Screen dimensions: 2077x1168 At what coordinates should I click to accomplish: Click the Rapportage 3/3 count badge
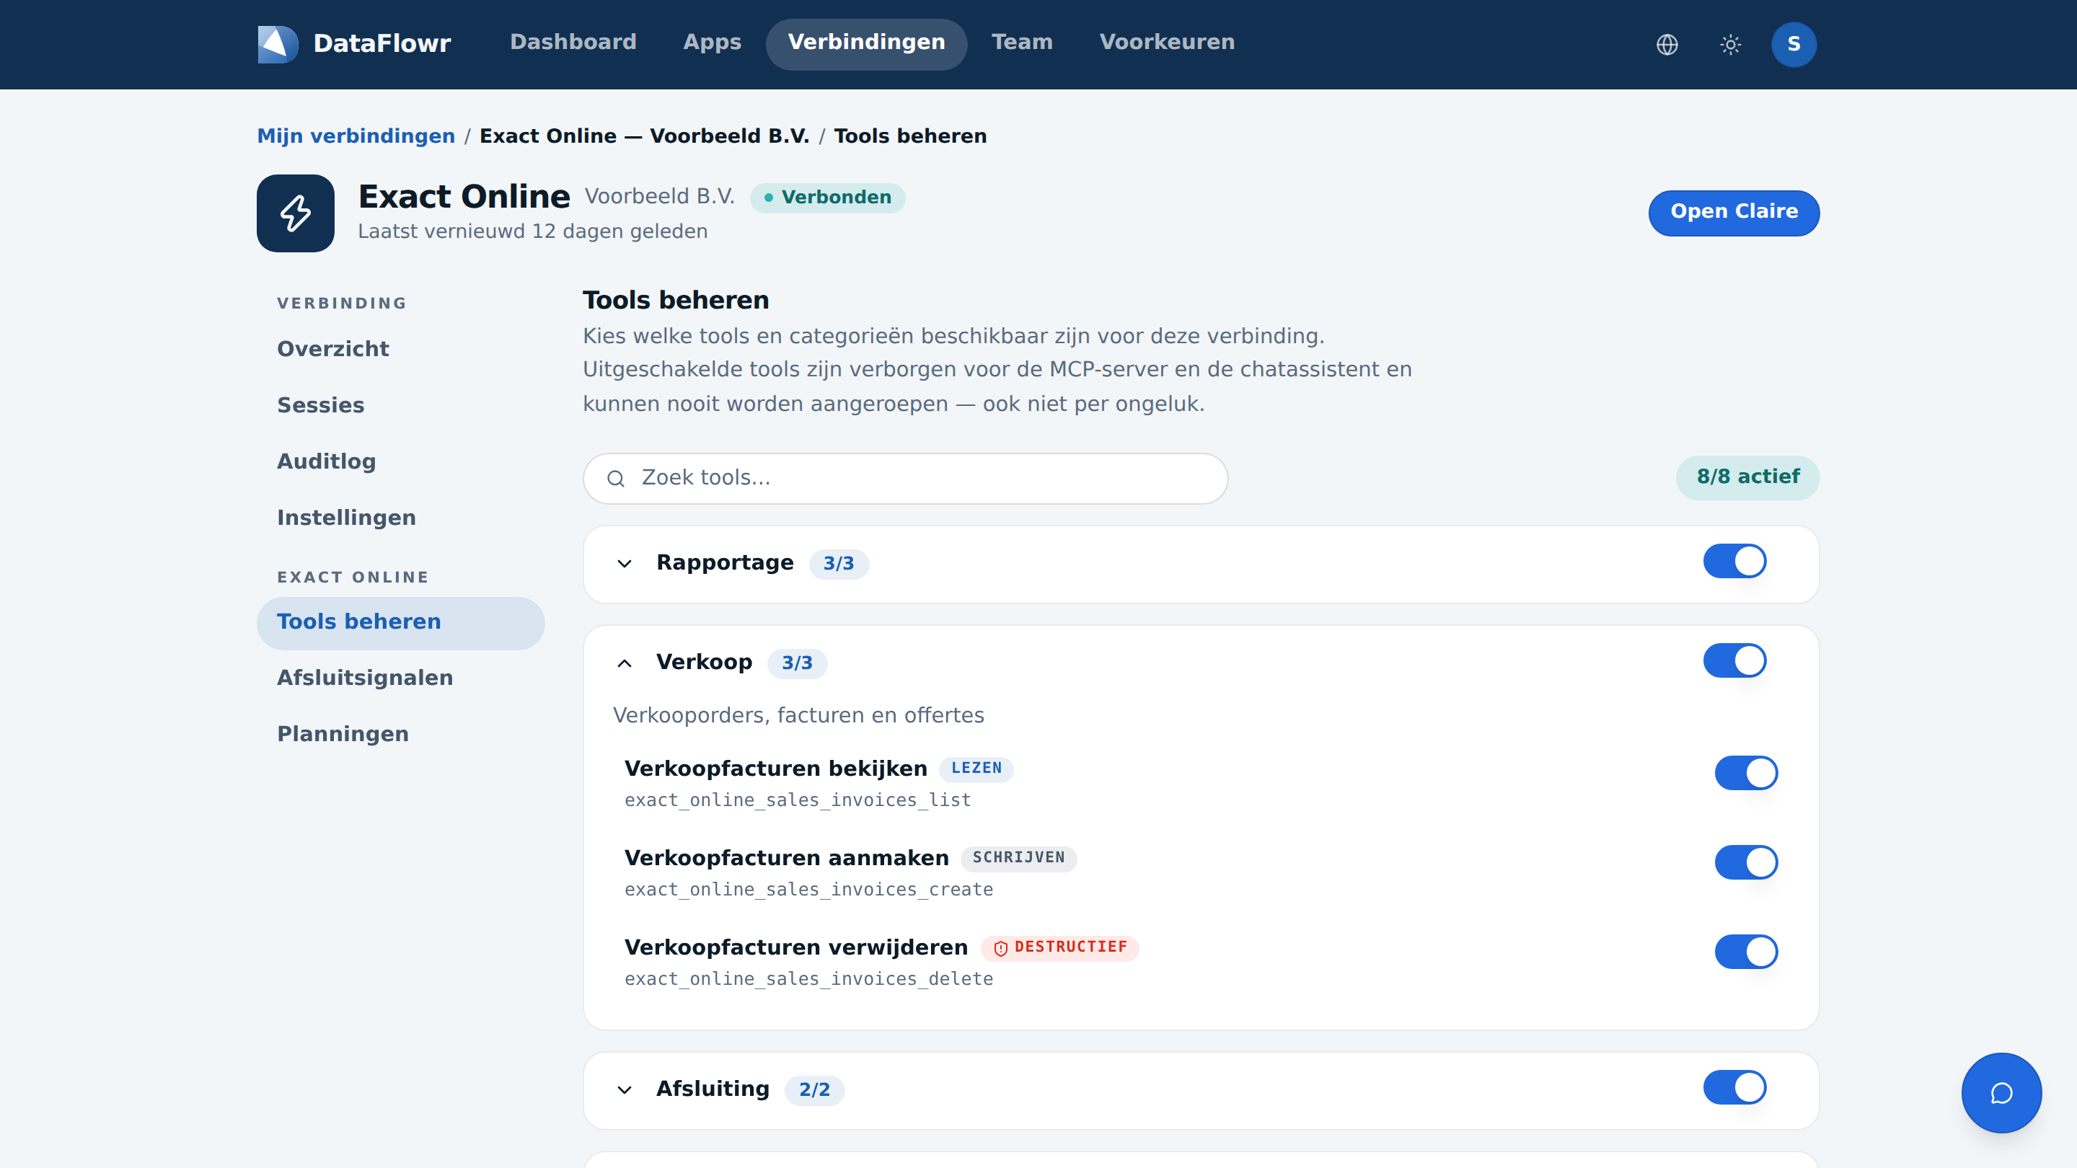(838, 565)
